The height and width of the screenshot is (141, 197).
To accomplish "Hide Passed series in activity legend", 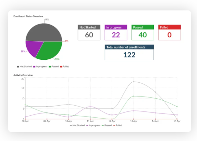I will pos(108,125).
